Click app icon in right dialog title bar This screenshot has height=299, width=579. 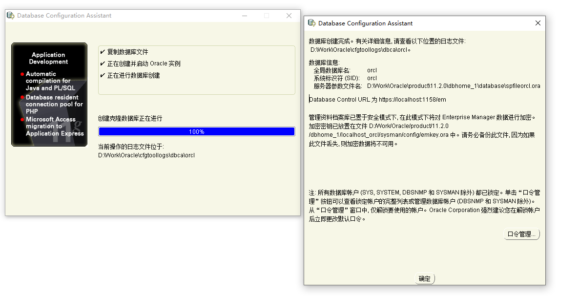pos(312,23)
